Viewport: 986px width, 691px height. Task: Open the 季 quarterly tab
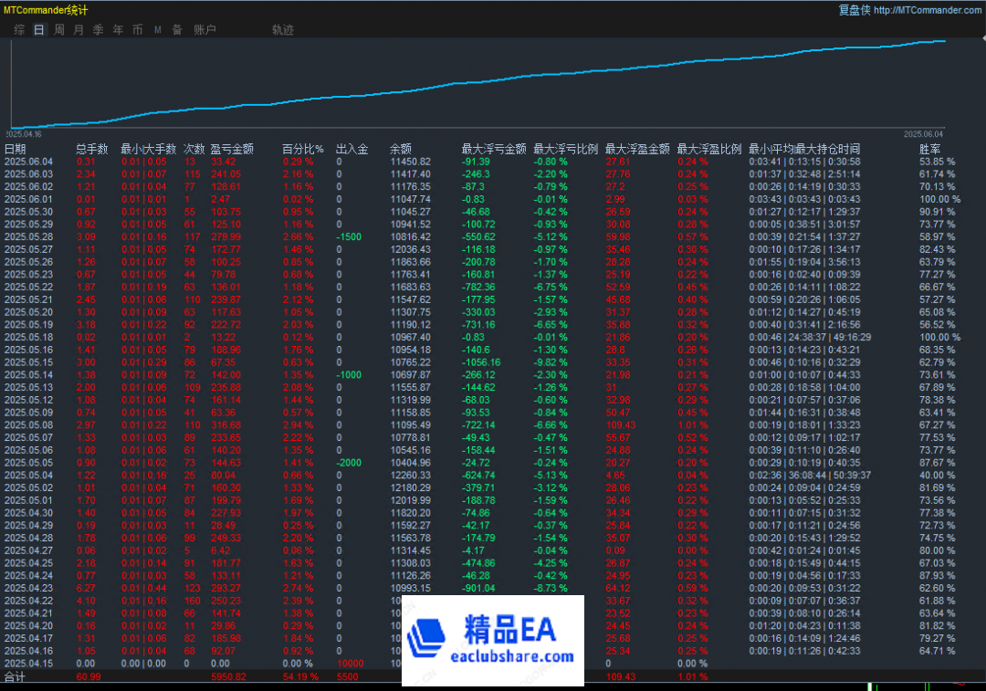click(98, 30)
